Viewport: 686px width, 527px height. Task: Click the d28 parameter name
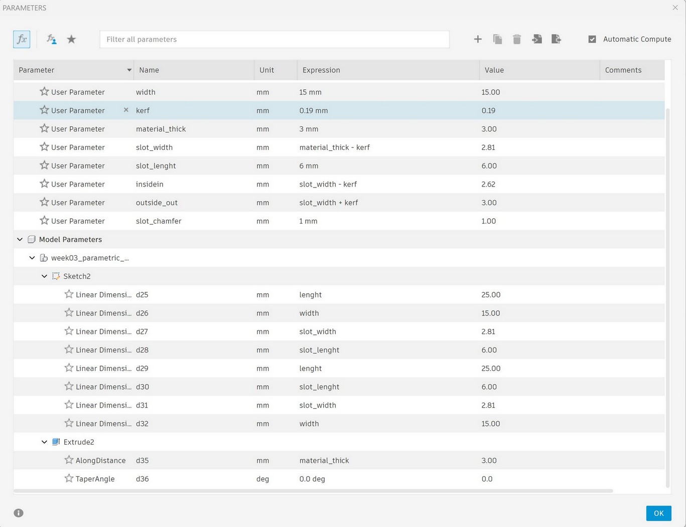pyautogui.click(x=142, y=350)
